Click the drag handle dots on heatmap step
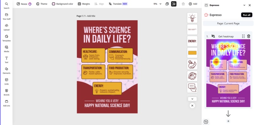255x125 pixels. point(243,36)
